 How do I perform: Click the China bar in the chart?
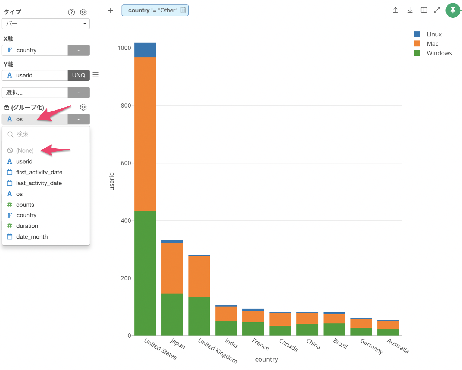(x=307, y=324)
